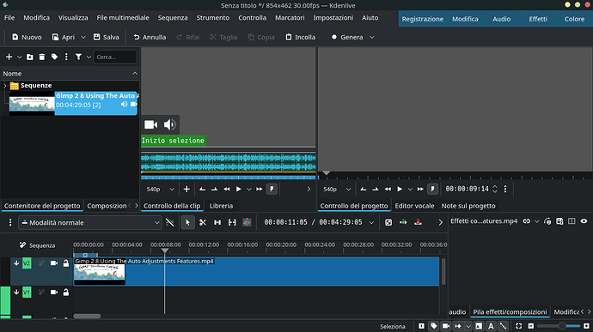
Task: Delete selected clip with trash icon
Action: [x=42, y=57]
